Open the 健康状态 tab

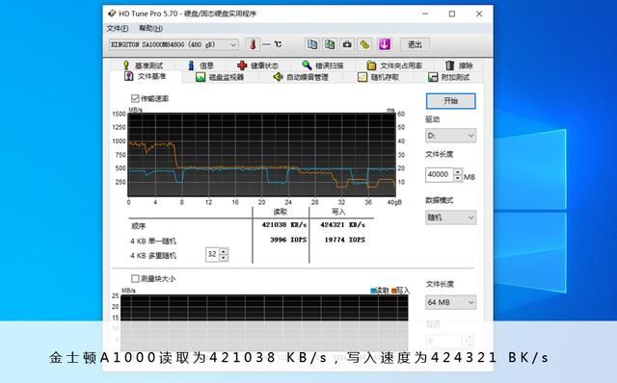pyautogui.click(x=258, y=65)
